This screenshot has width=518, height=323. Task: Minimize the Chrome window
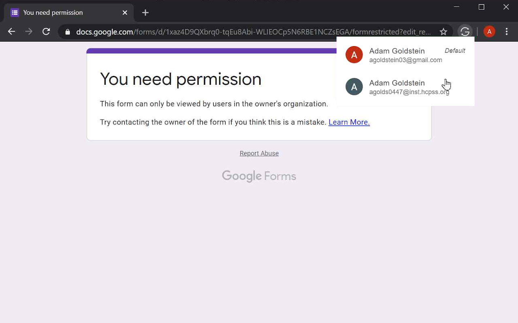(456, 7)
